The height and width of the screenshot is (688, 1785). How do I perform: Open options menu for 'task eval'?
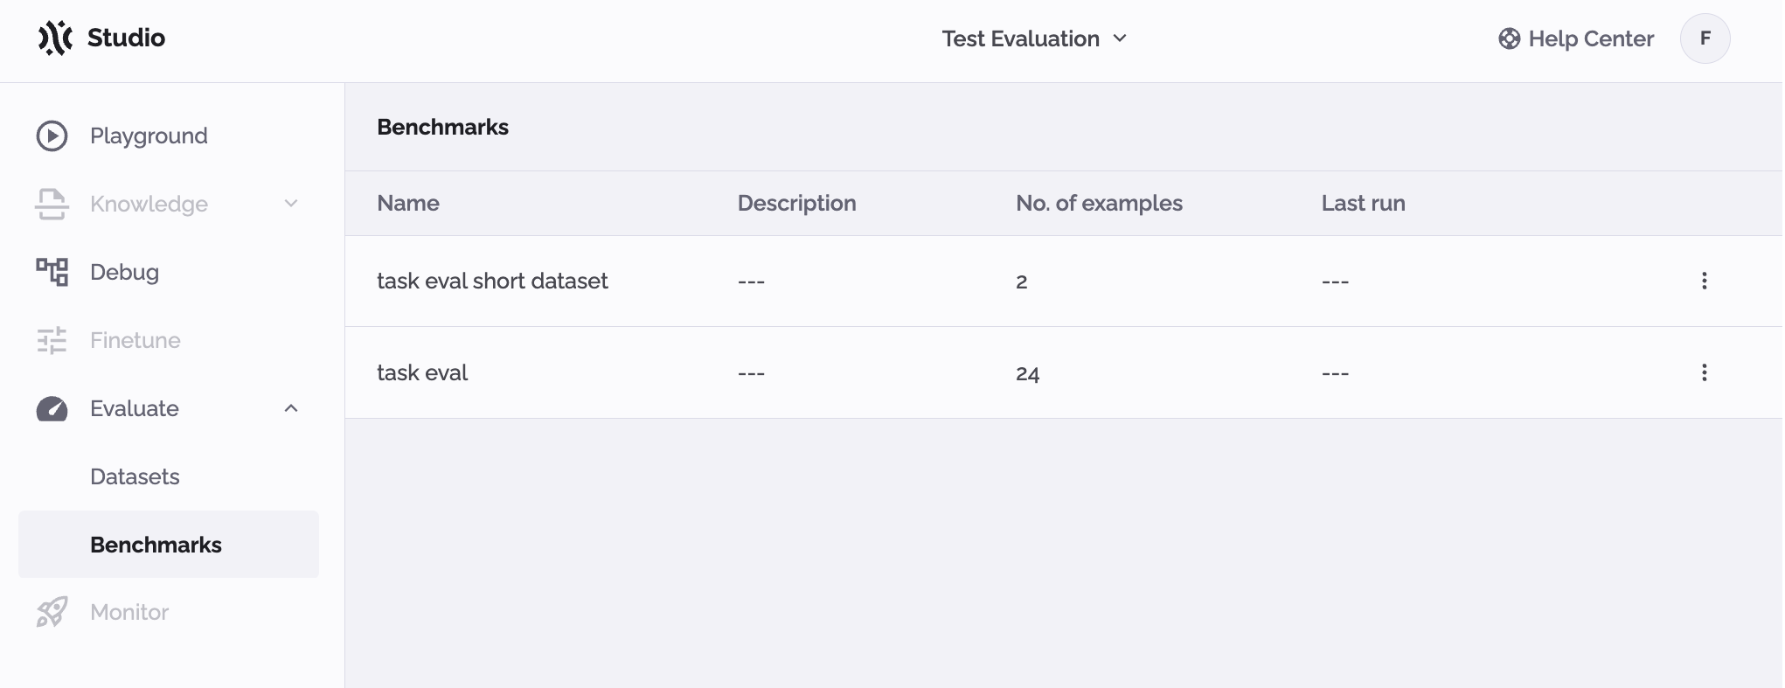1705,372
